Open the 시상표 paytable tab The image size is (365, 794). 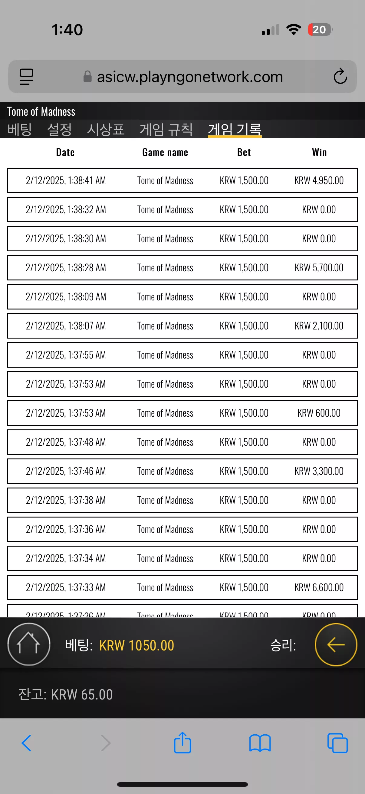[106, 129]
